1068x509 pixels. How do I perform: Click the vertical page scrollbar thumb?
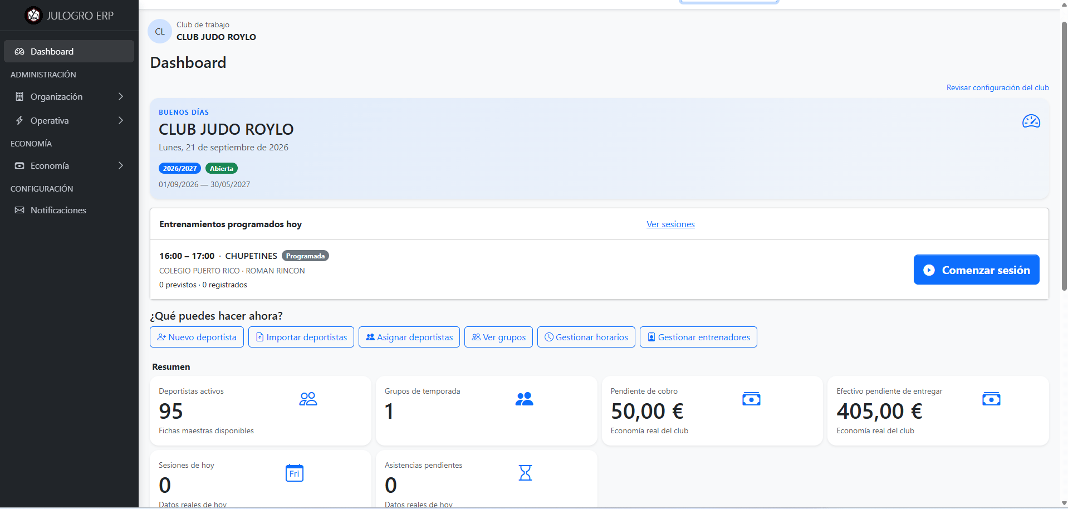click(x=1064, y=156)
